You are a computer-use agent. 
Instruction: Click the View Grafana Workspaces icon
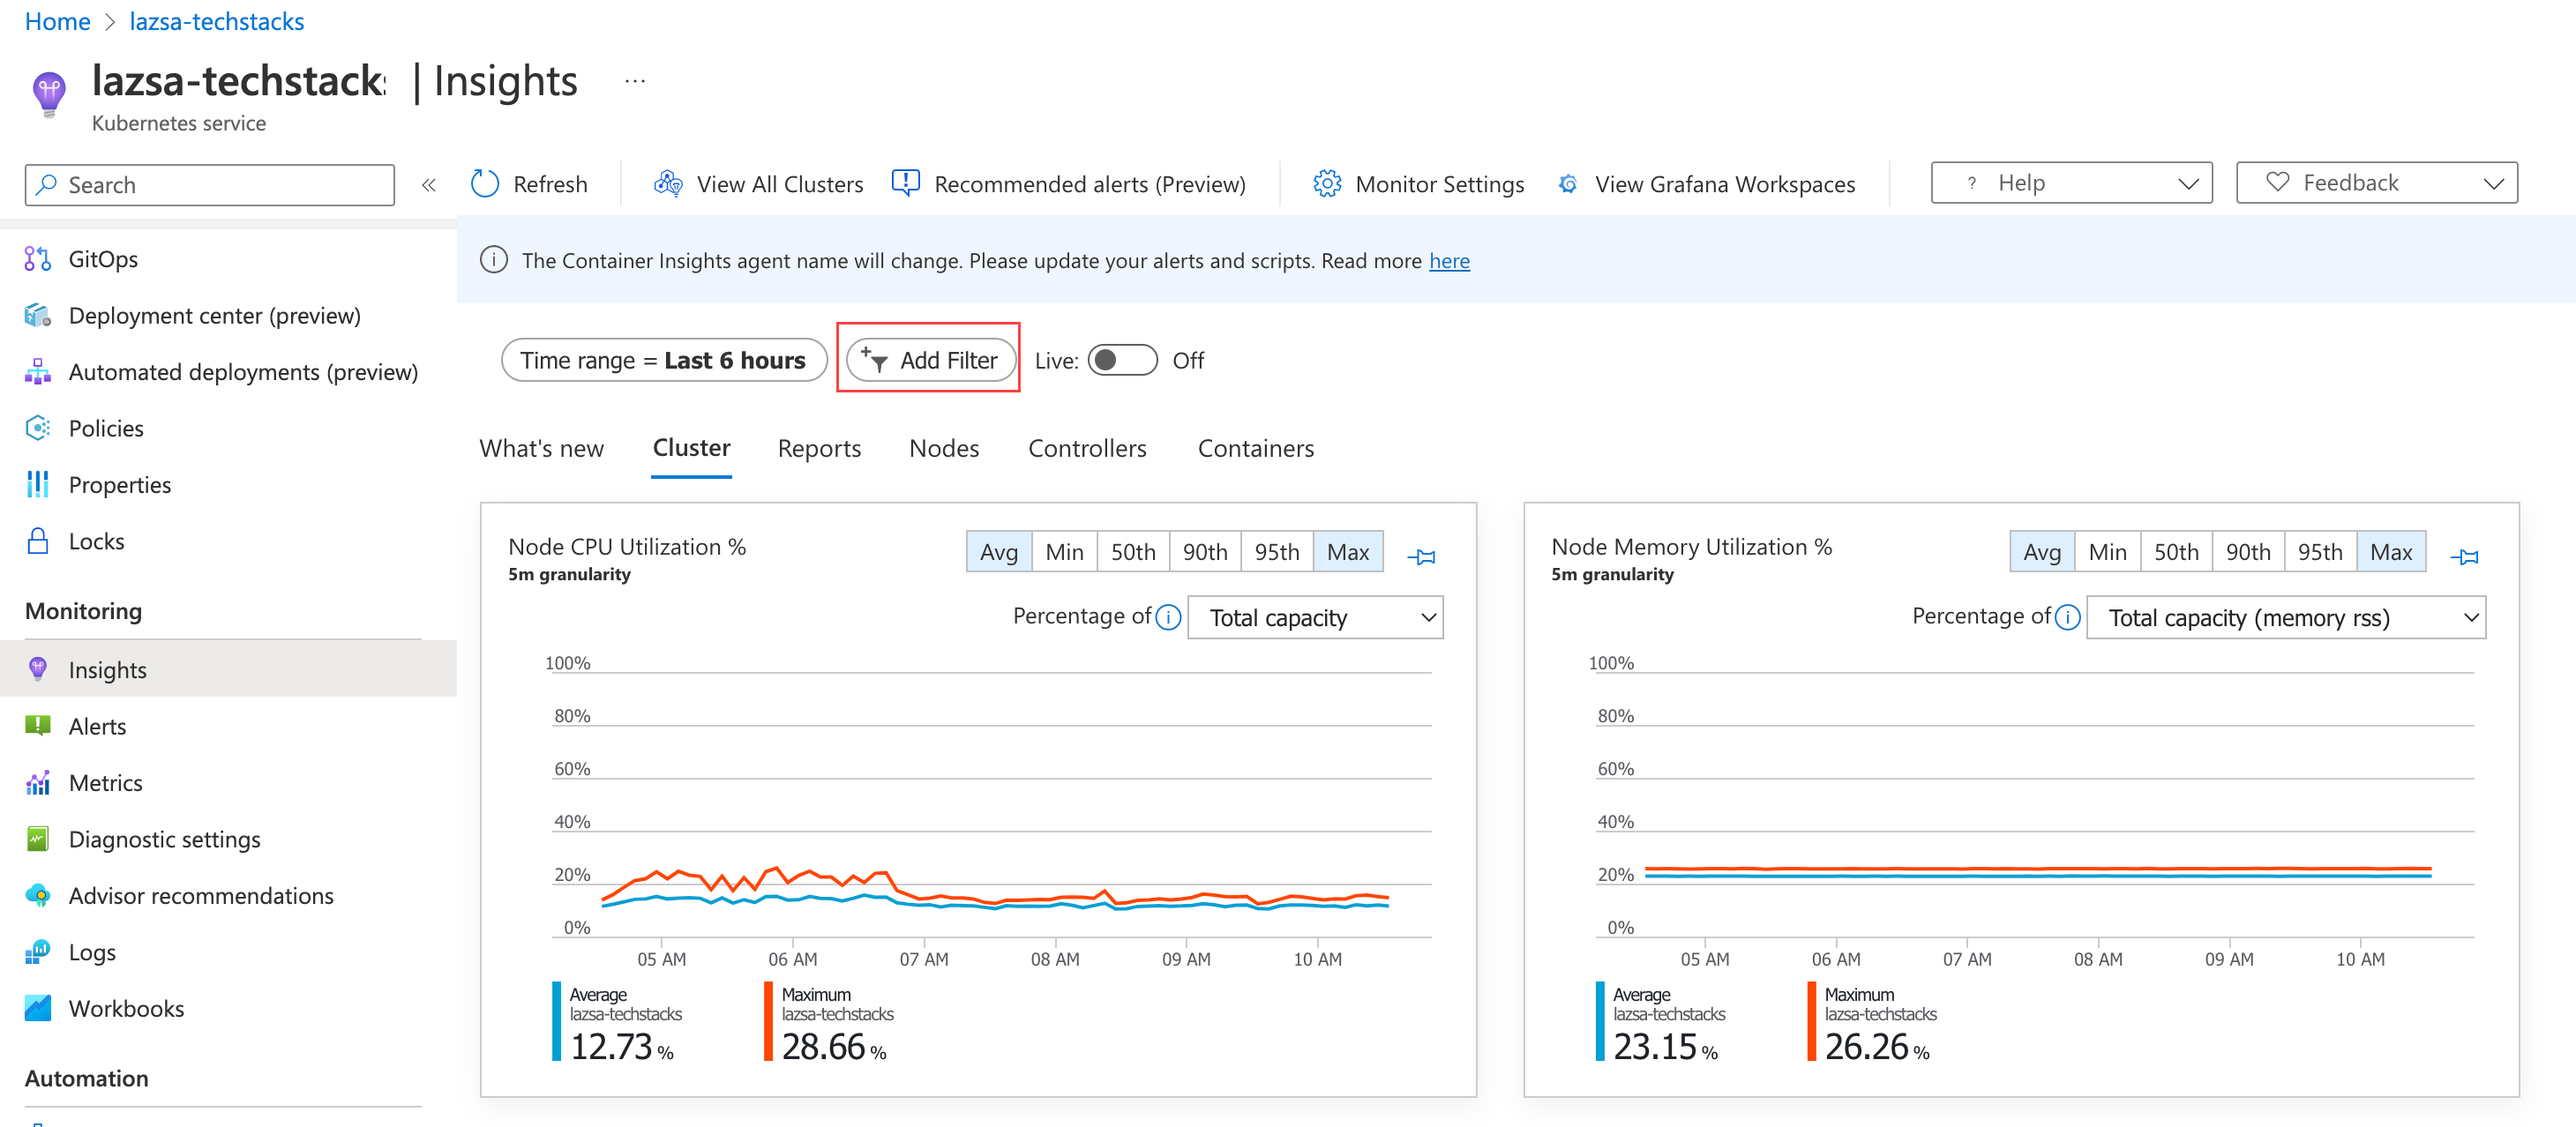tap(1568, 184)
